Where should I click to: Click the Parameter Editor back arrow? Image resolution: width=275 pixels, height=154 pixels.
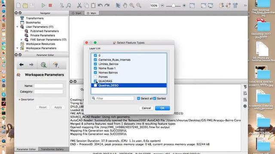(x=21, y=65)
